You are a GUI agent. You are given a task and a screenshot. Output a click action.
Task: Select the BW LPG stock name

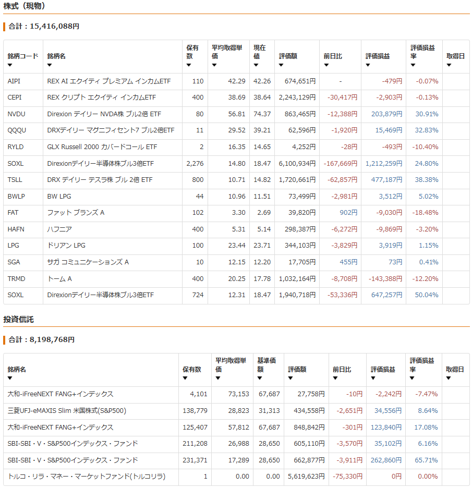(x=59, y=197)
